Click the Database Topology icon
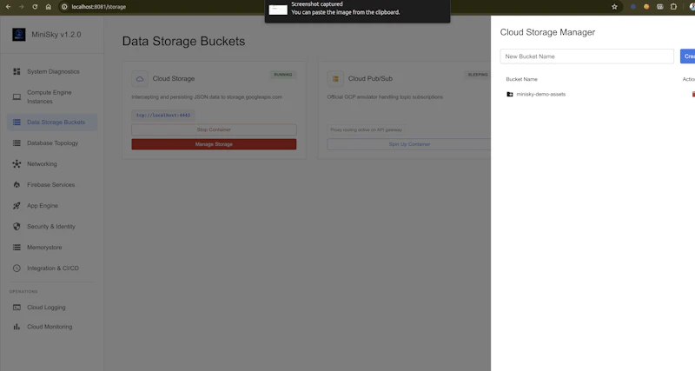This screenshot has width=695, height=371. 17,142
